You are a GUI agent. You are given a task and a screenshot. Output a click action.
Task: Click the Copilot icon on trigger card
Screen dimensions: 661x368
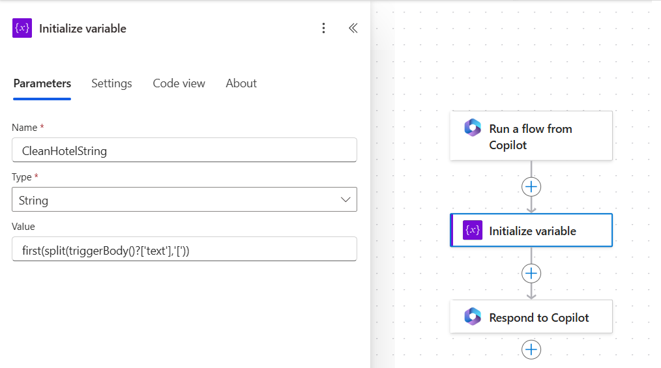(473, 128)
